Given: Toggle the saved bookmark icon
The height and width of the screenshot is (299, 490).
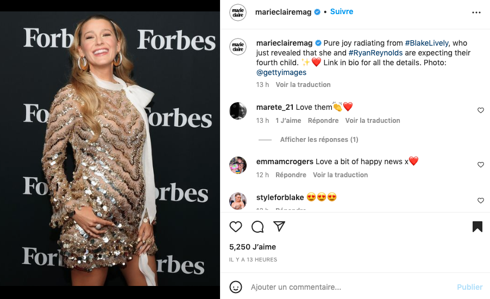Looking at the screenshot, I should pyautogui.click(x=478, y=227).
